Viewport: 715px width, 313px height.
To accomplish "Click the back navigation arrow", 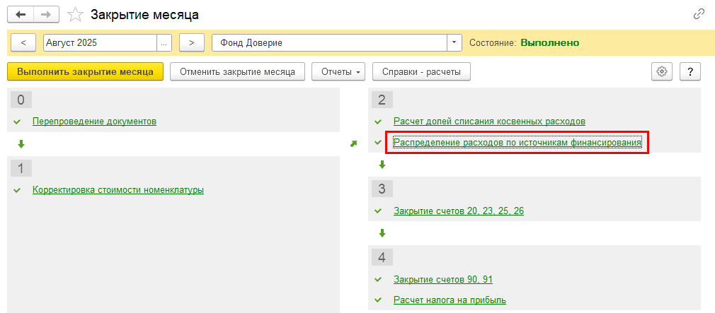I will coord(21,14).
